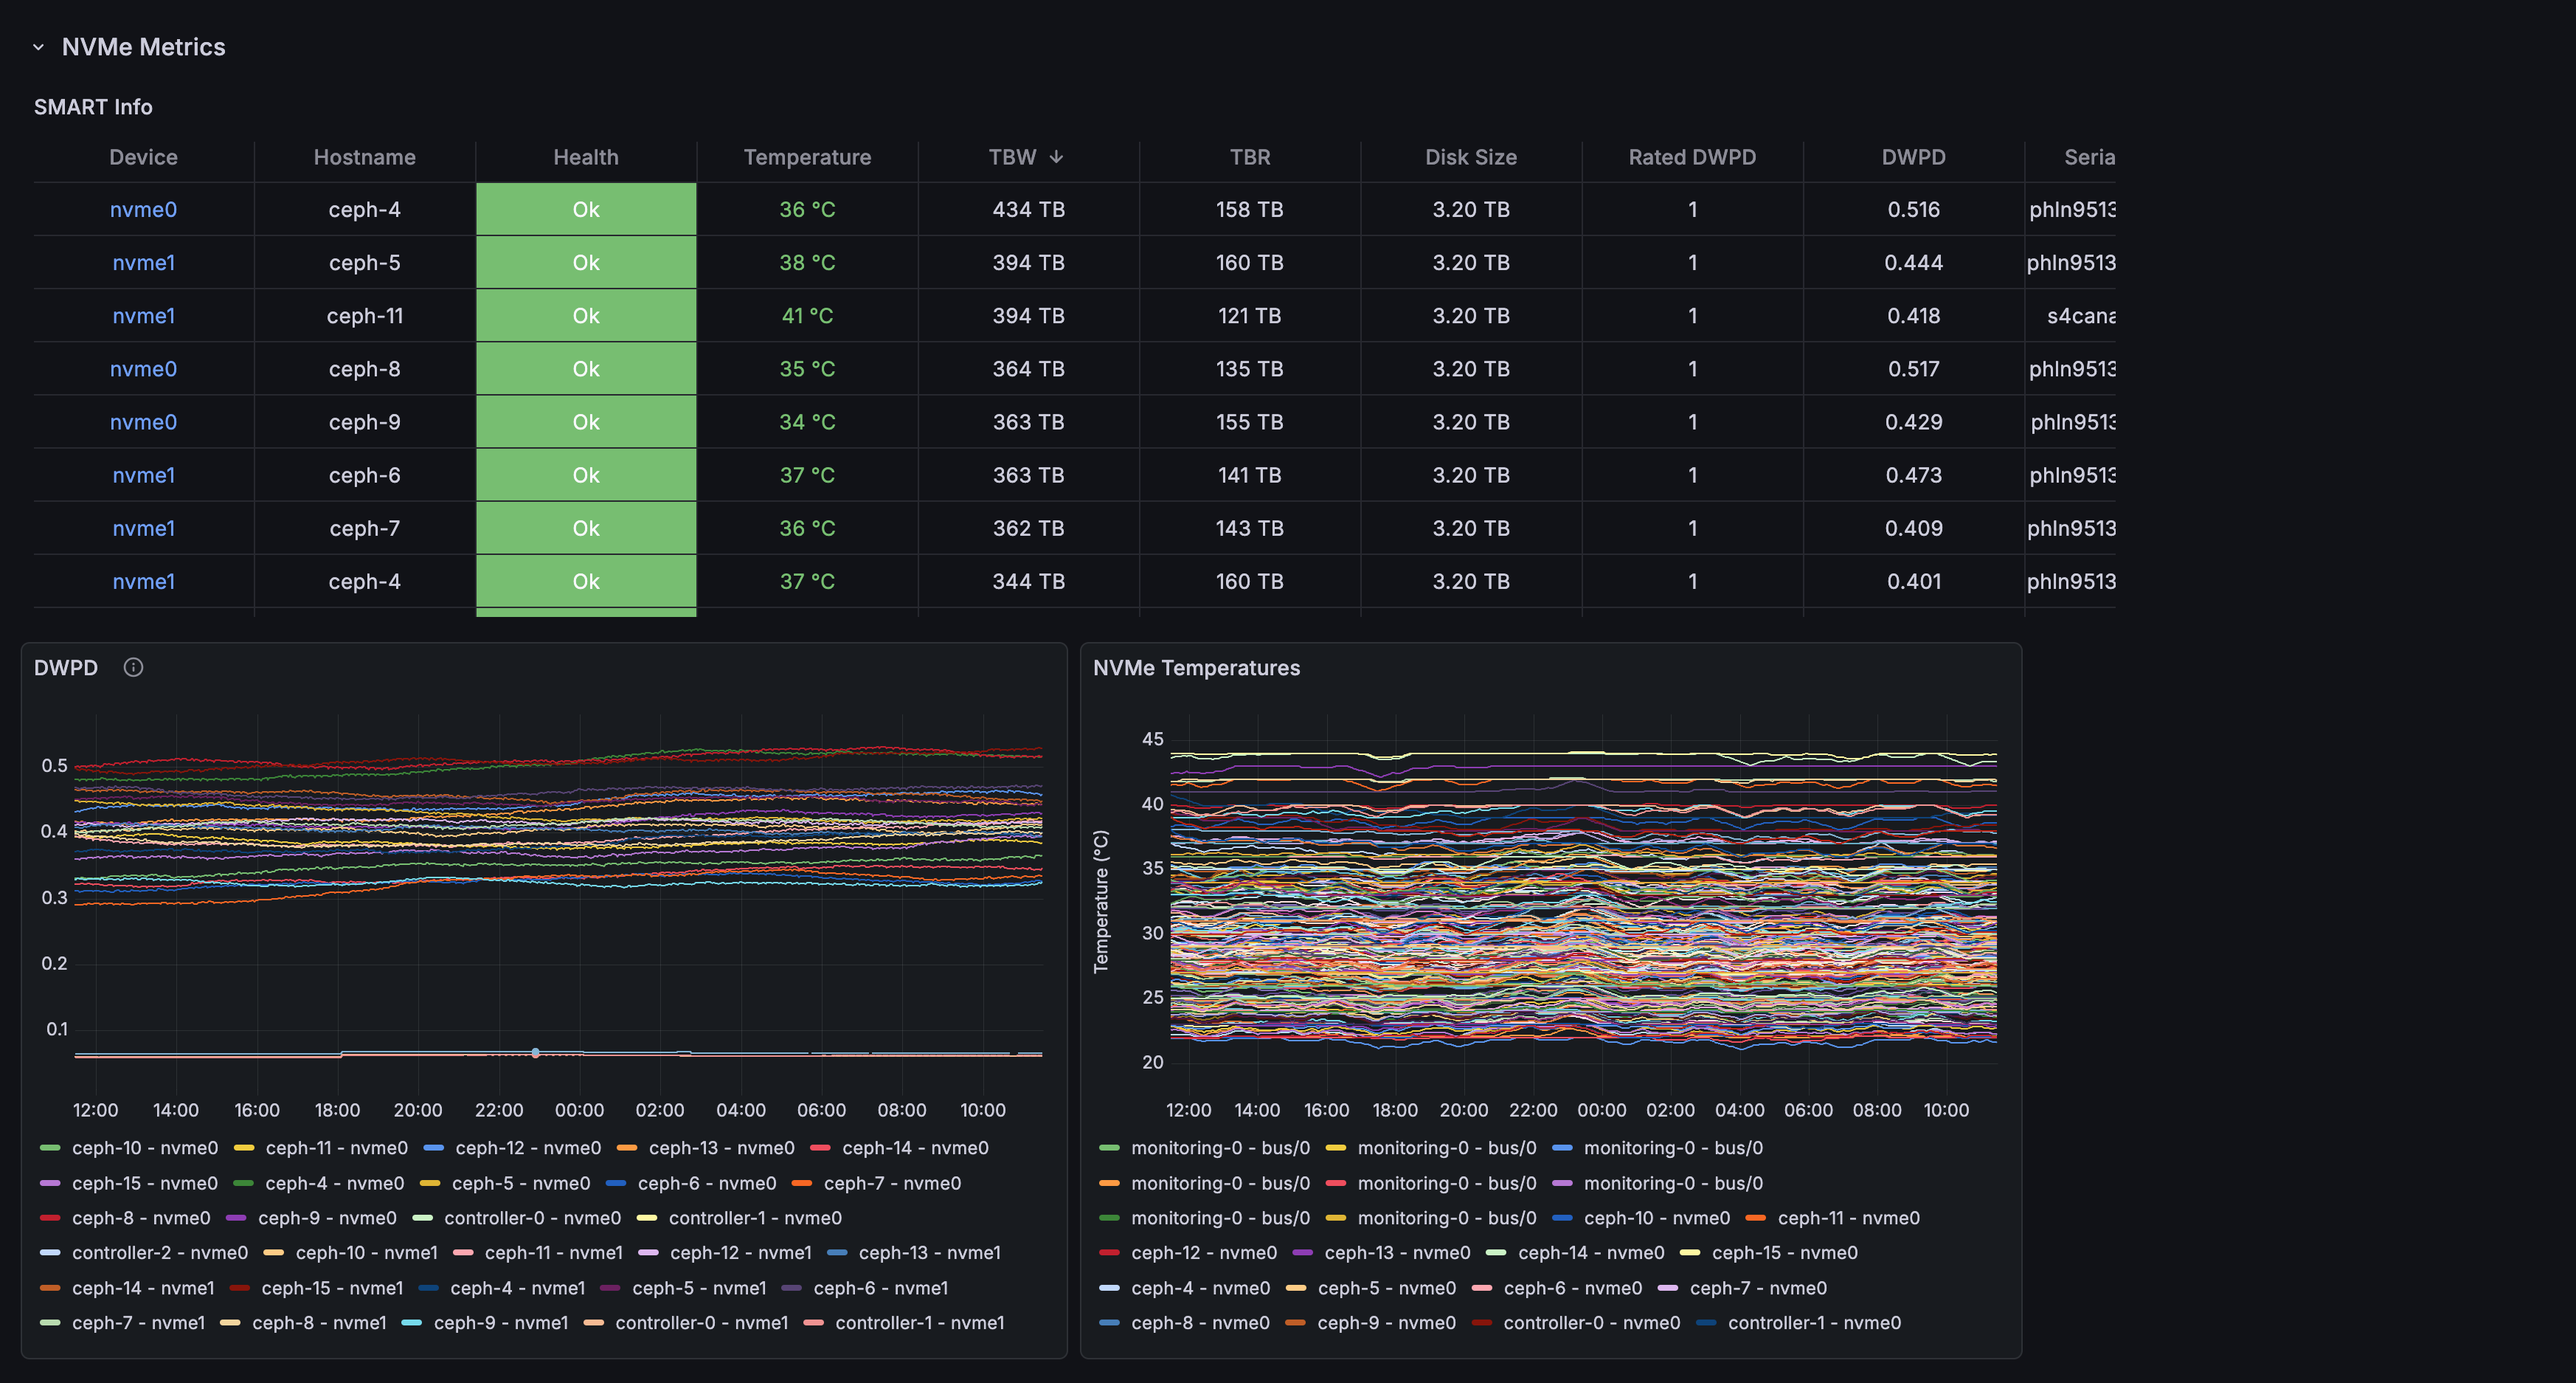
Task: Open nvme0 link in ceph-8 row
Action: coord(143,368)
